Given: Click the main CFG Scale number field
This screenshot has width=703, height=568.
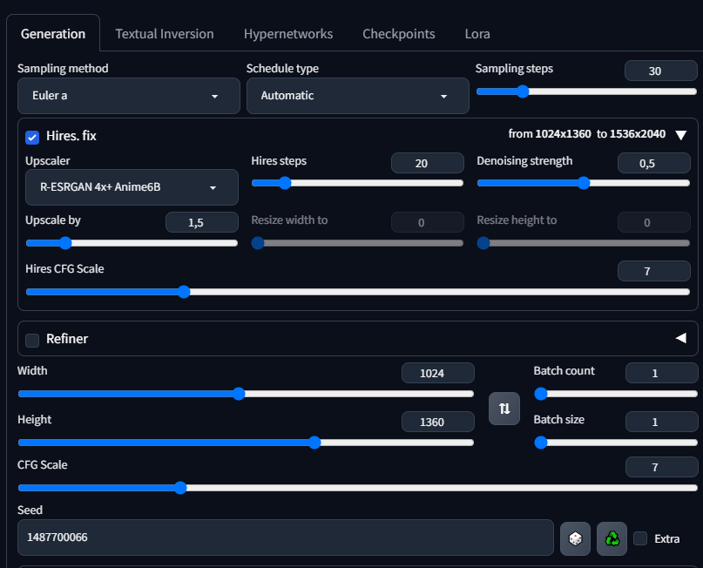Looking at the screenshot, I should [x=662, y=467].
